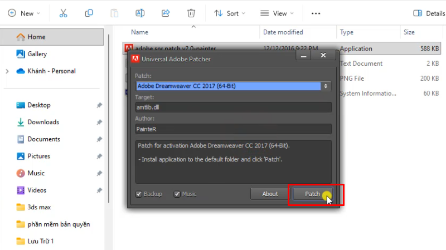Open Documents quick access folder
This screenshot has width=446, height=250.
coord(44,139)
